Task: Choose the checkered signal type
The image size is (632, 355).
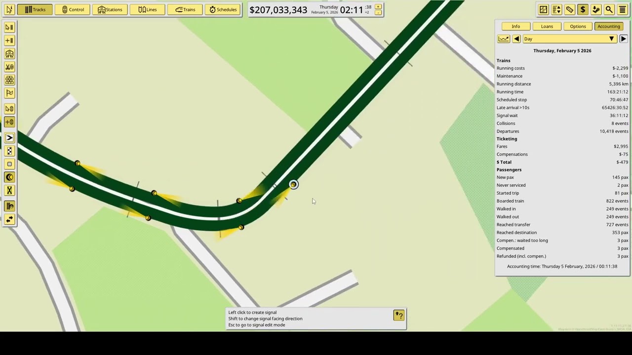Action: pos(9,151)
